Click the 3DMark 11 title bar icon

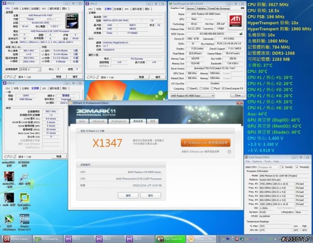click(x=70, y=103)
